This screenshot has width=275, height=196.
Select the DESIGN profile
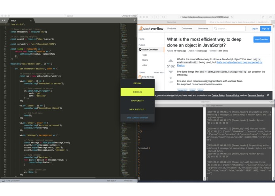(x=138, y=83)
